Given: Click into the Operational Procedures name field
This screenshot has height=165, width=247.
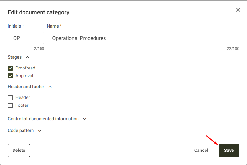Looking at the screenshot, I should tap(143, 38).
